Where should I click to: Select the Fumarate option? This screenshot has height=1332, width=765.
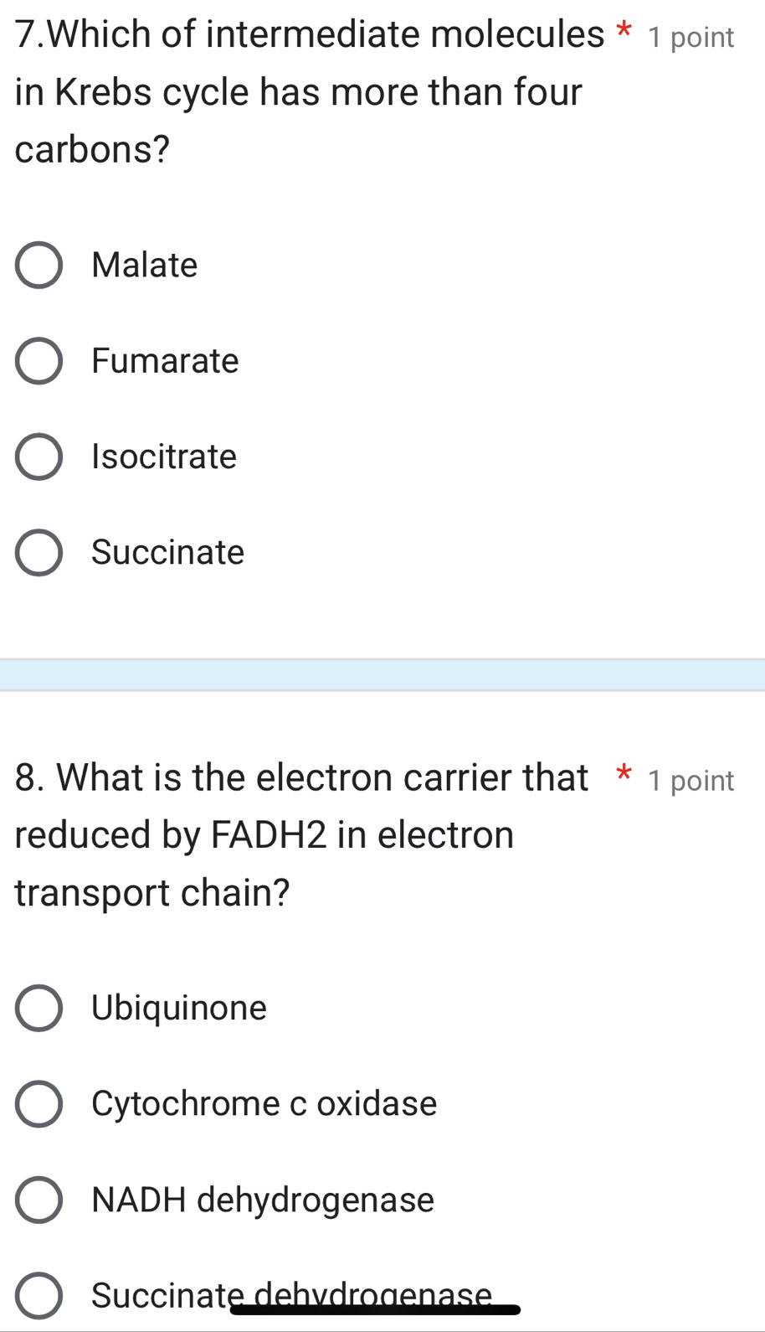tap(39, 360)
